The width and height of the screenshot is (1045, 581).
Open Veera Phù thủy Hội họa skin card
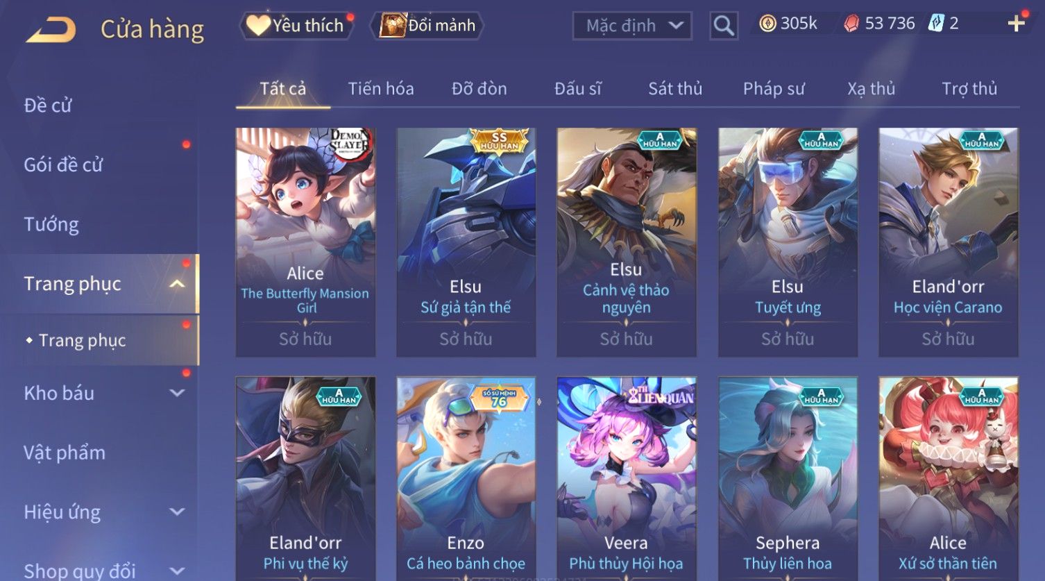627,479
